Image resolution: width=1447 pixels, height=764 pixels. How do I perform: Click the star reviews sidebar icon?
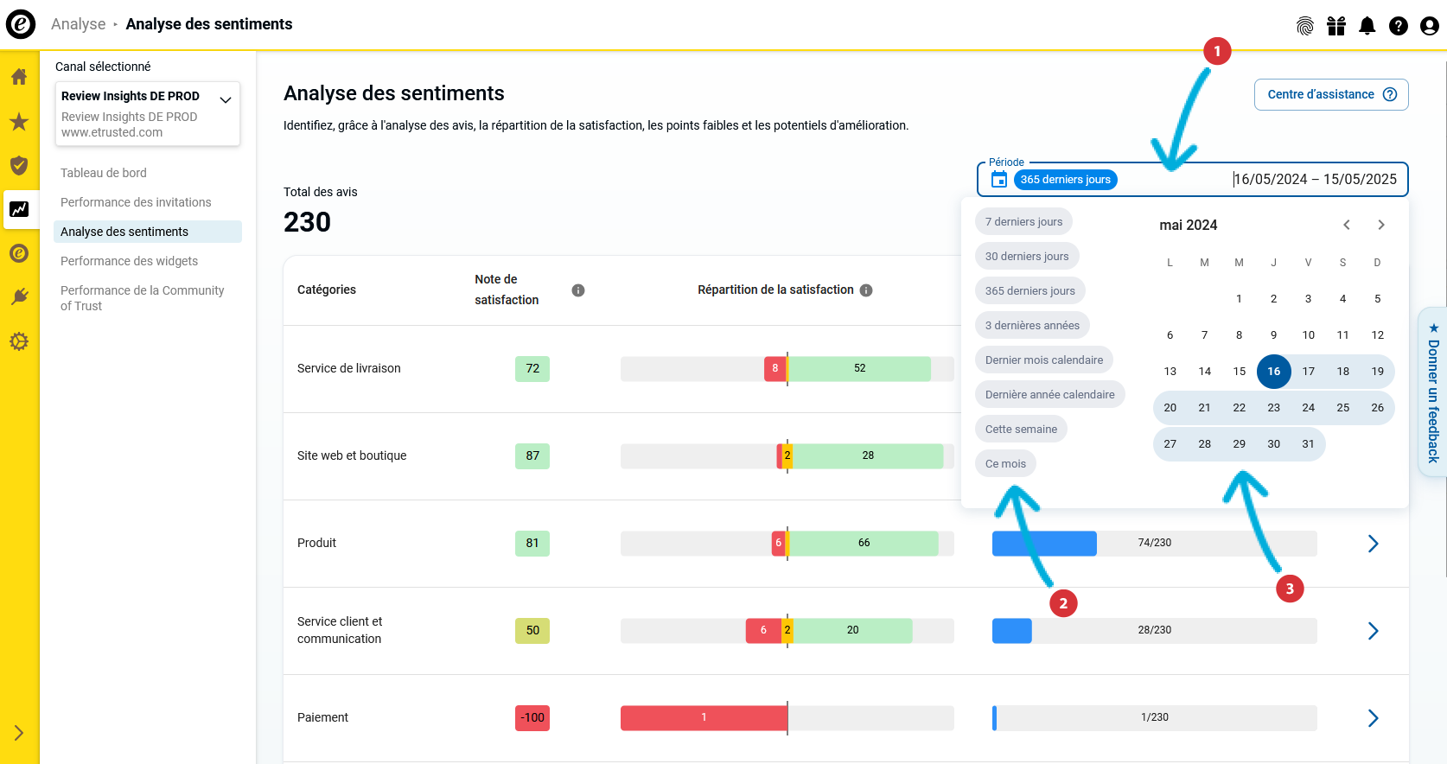19,121
